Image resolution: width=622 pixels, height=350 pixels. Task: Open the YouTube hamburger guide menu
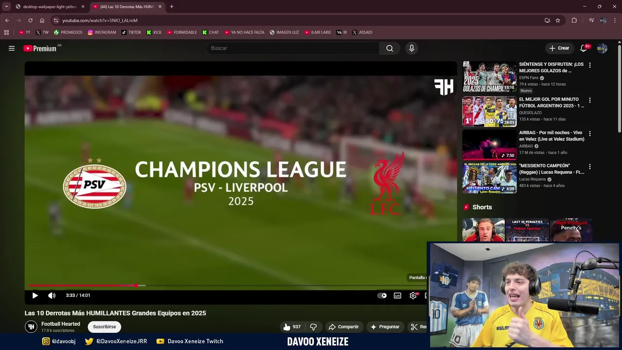pyautogui.click(x=12, y=48)
